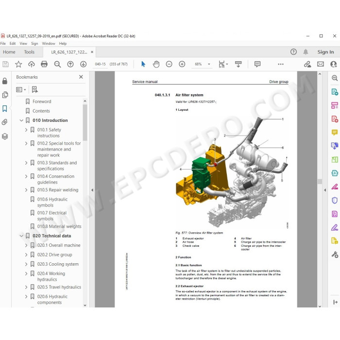The image size is (340, 340).
Task: Expand 010.2 Special tools bookmark
Action: pos(26,143)
